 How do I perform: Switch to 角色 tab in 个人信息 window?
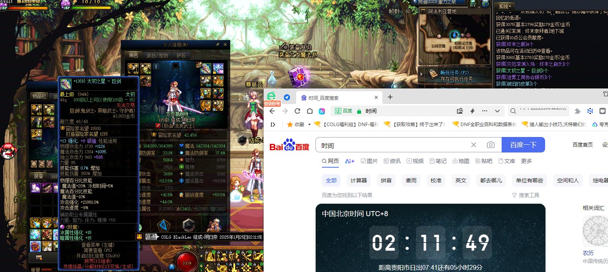click(x=133, y=55)
